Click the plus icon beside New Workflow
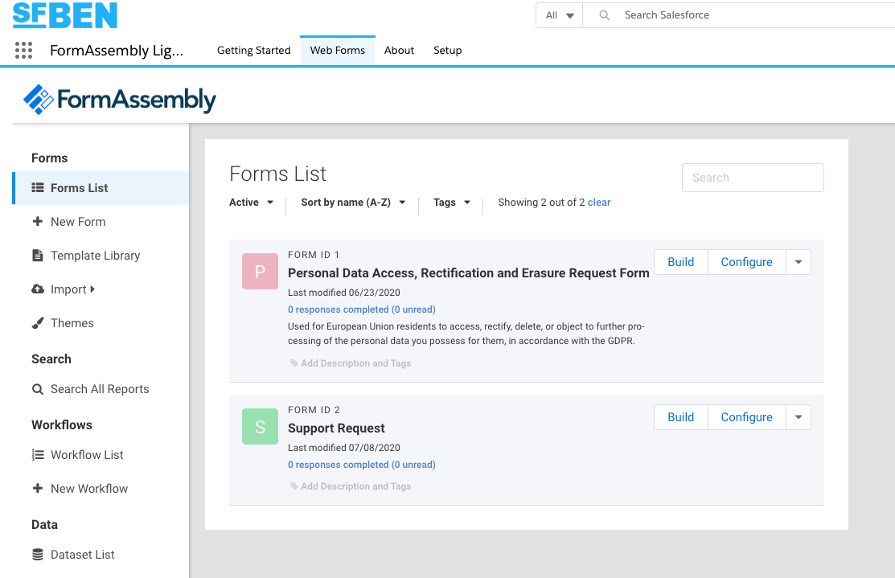This screenshot has width=895, height=578. [x=38, y=489]
